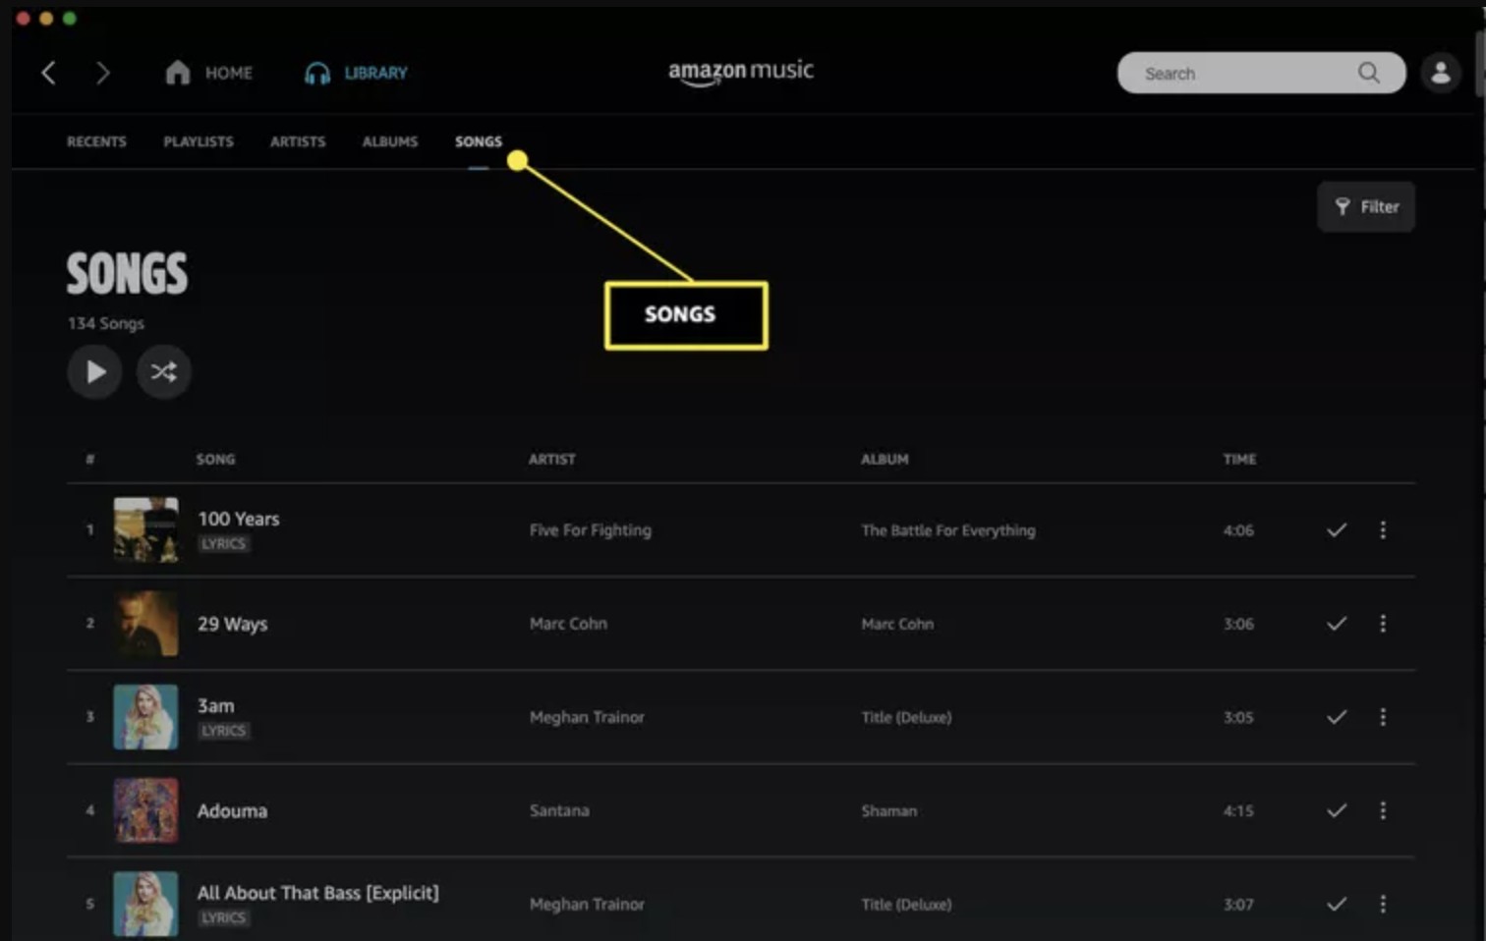Sort by the TIME column header
This screenshot has width=1486, height=941.
click(x=1239, y=459)
